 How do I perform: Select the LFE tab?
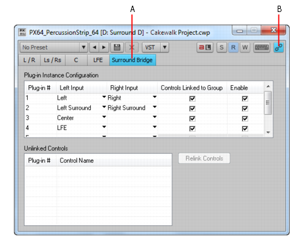pyautogui.click(x=98, y=60)
